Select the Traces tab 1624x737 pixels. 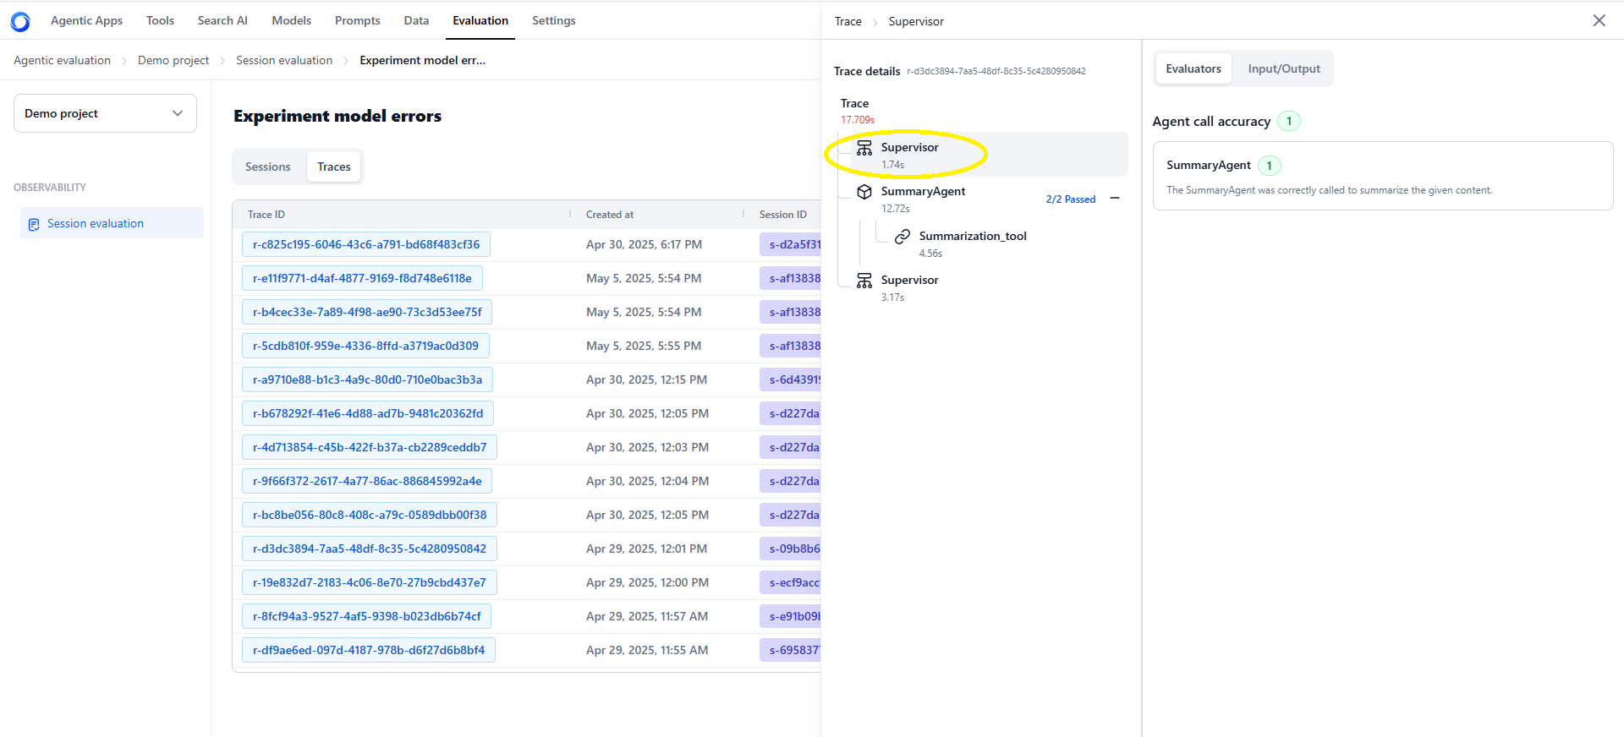point(334,167)
